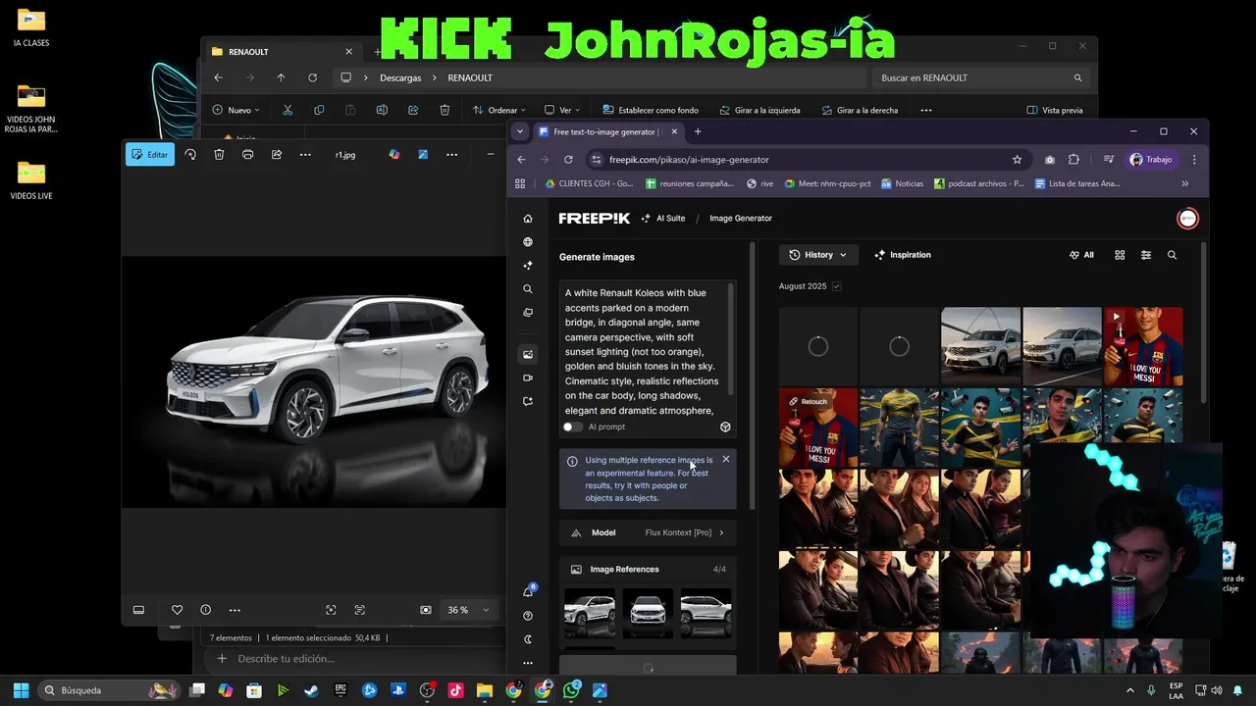This screenshot has height=706, width=1256.
Task: Open Chrome tab search dropdown arrow
Action: point(520,131)
